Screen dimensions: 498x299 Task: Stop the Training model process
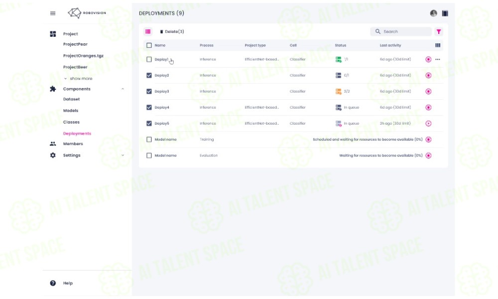428,140
